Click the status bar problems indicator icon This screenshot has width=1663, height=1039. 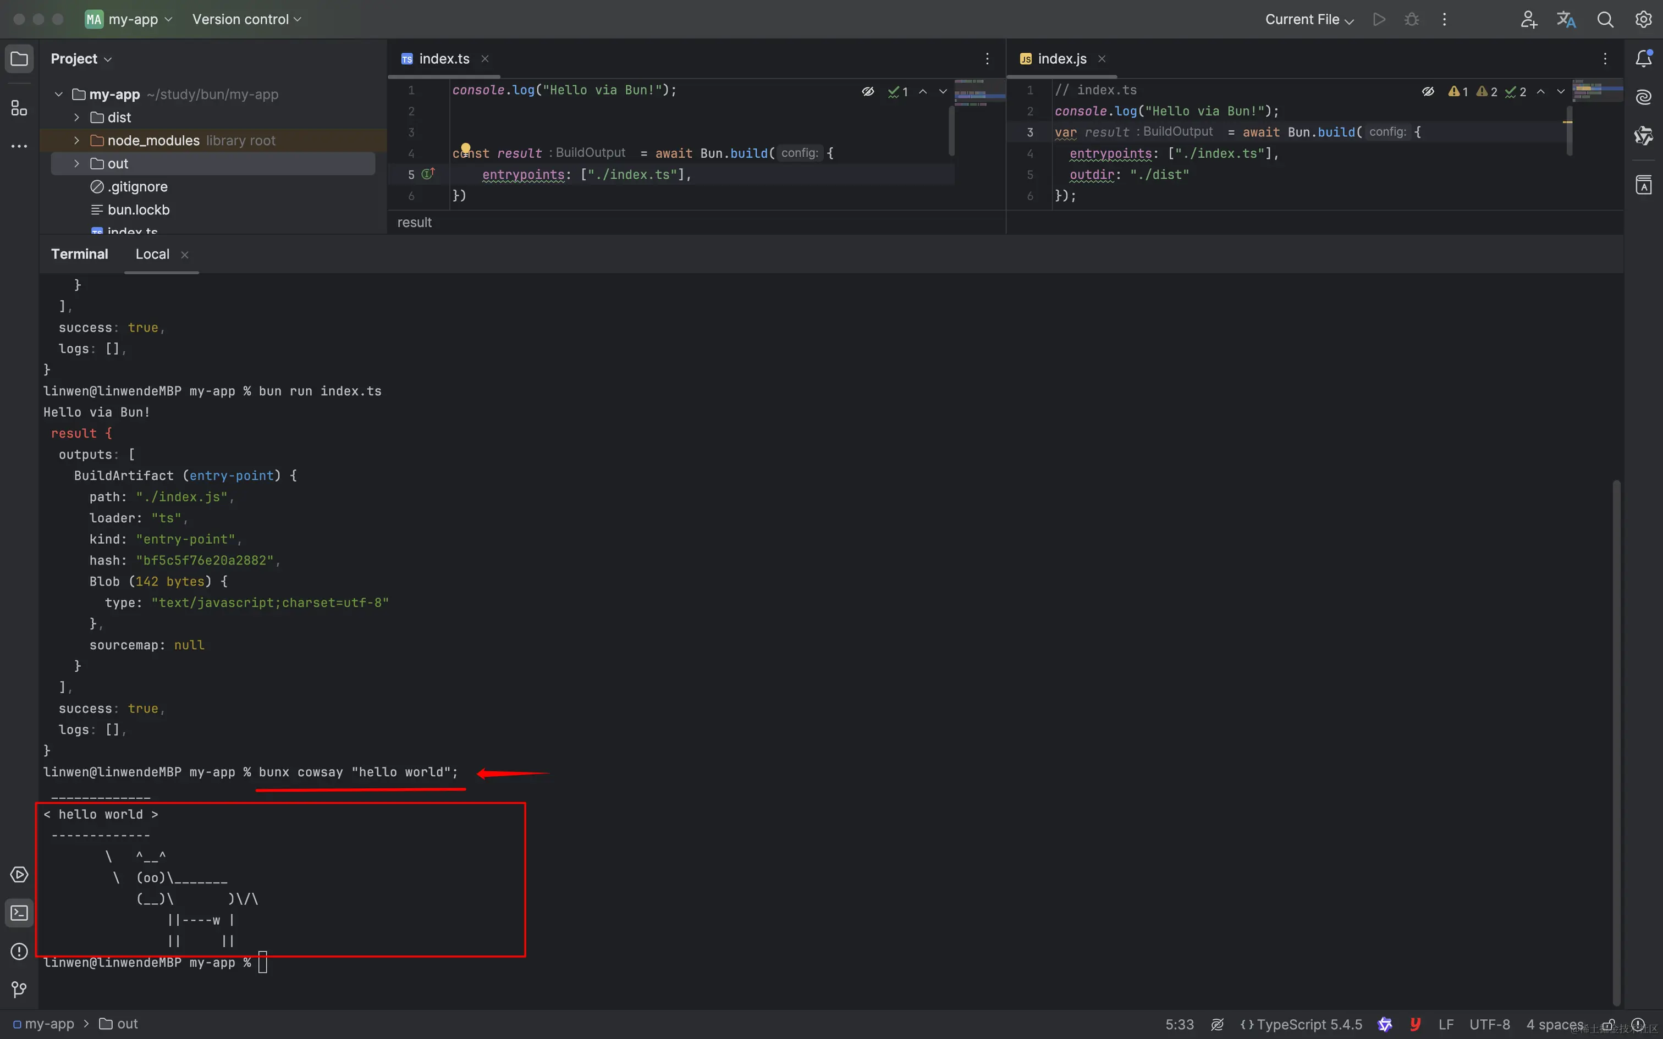[1638, 1025]
